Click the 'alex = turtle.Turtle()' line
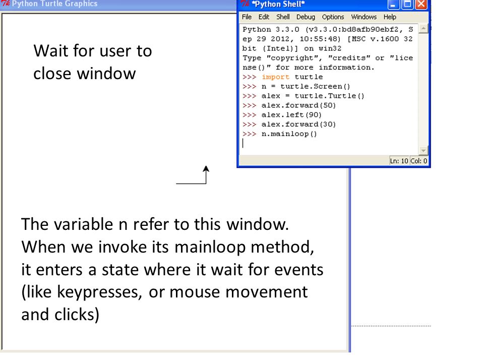The width and height of the screenshot is (484, 363). coord(313,96)
